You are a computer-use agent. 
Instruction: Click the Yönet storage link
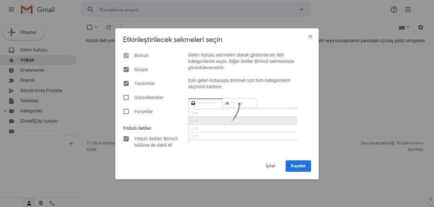click(x=92, y=150)
